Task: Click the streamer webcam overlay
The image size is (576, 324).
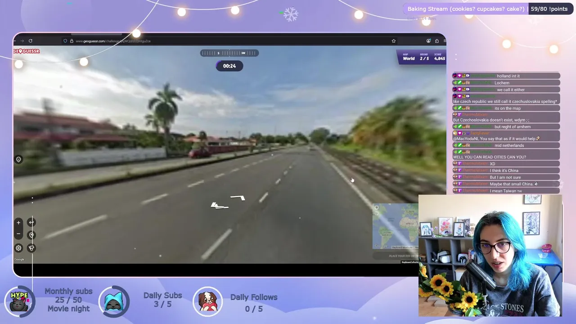Action: click(x=490, y=256)
